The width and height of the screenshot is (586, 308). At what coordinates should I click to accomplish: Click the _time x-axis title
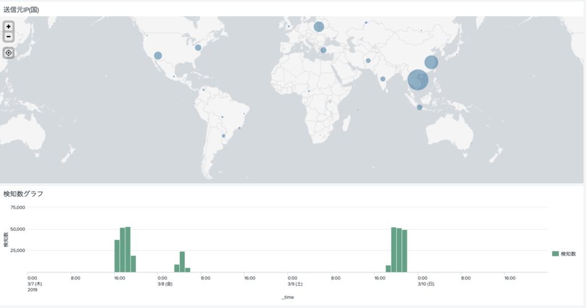[288, 298]
